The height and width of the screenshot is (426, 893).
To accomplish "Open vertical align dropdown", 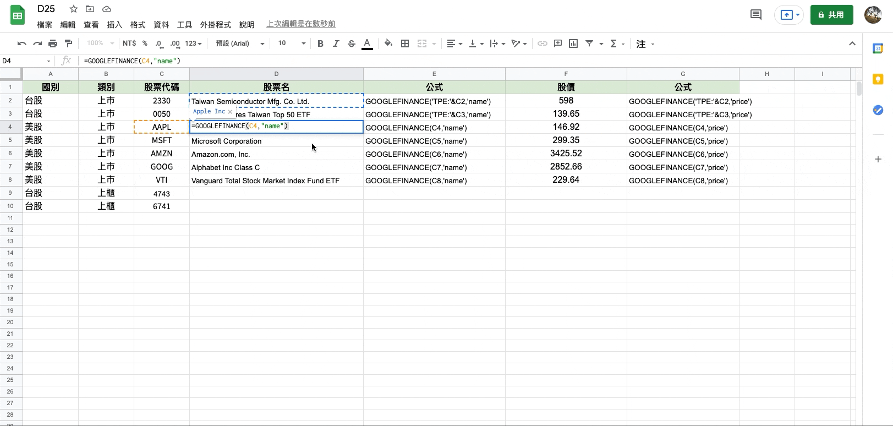I will [475, 43].
